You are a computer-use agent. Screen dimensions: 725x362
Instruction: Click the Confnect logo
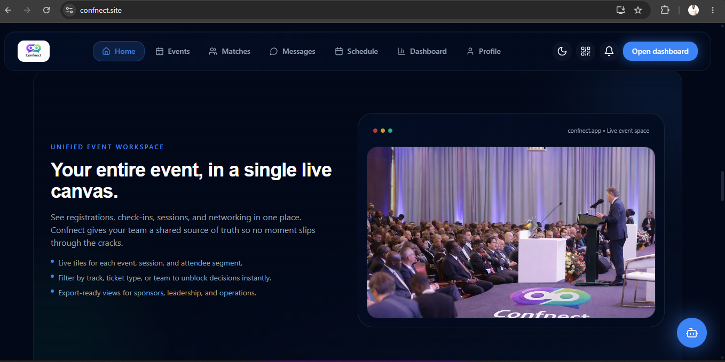click(x=34, y=51)
